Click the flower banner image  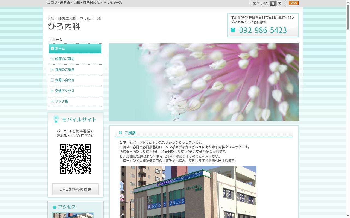(x=204, y=82)
